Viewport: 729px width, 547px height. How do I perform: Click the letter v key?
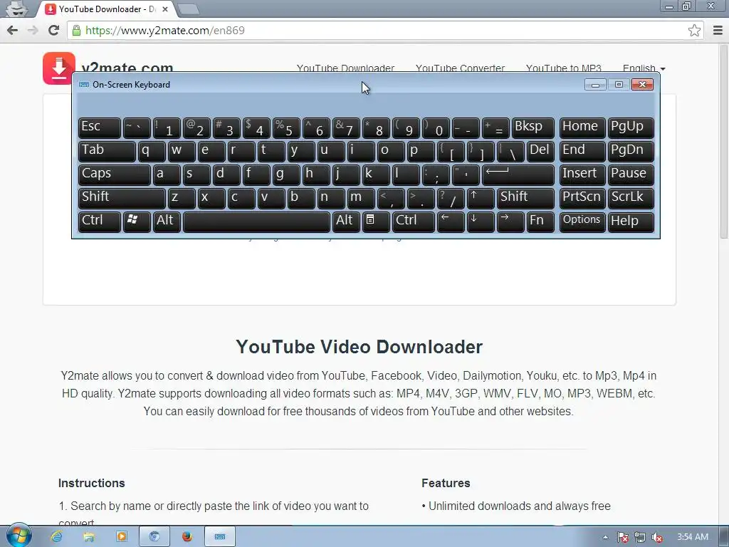(x=271, y=198)
